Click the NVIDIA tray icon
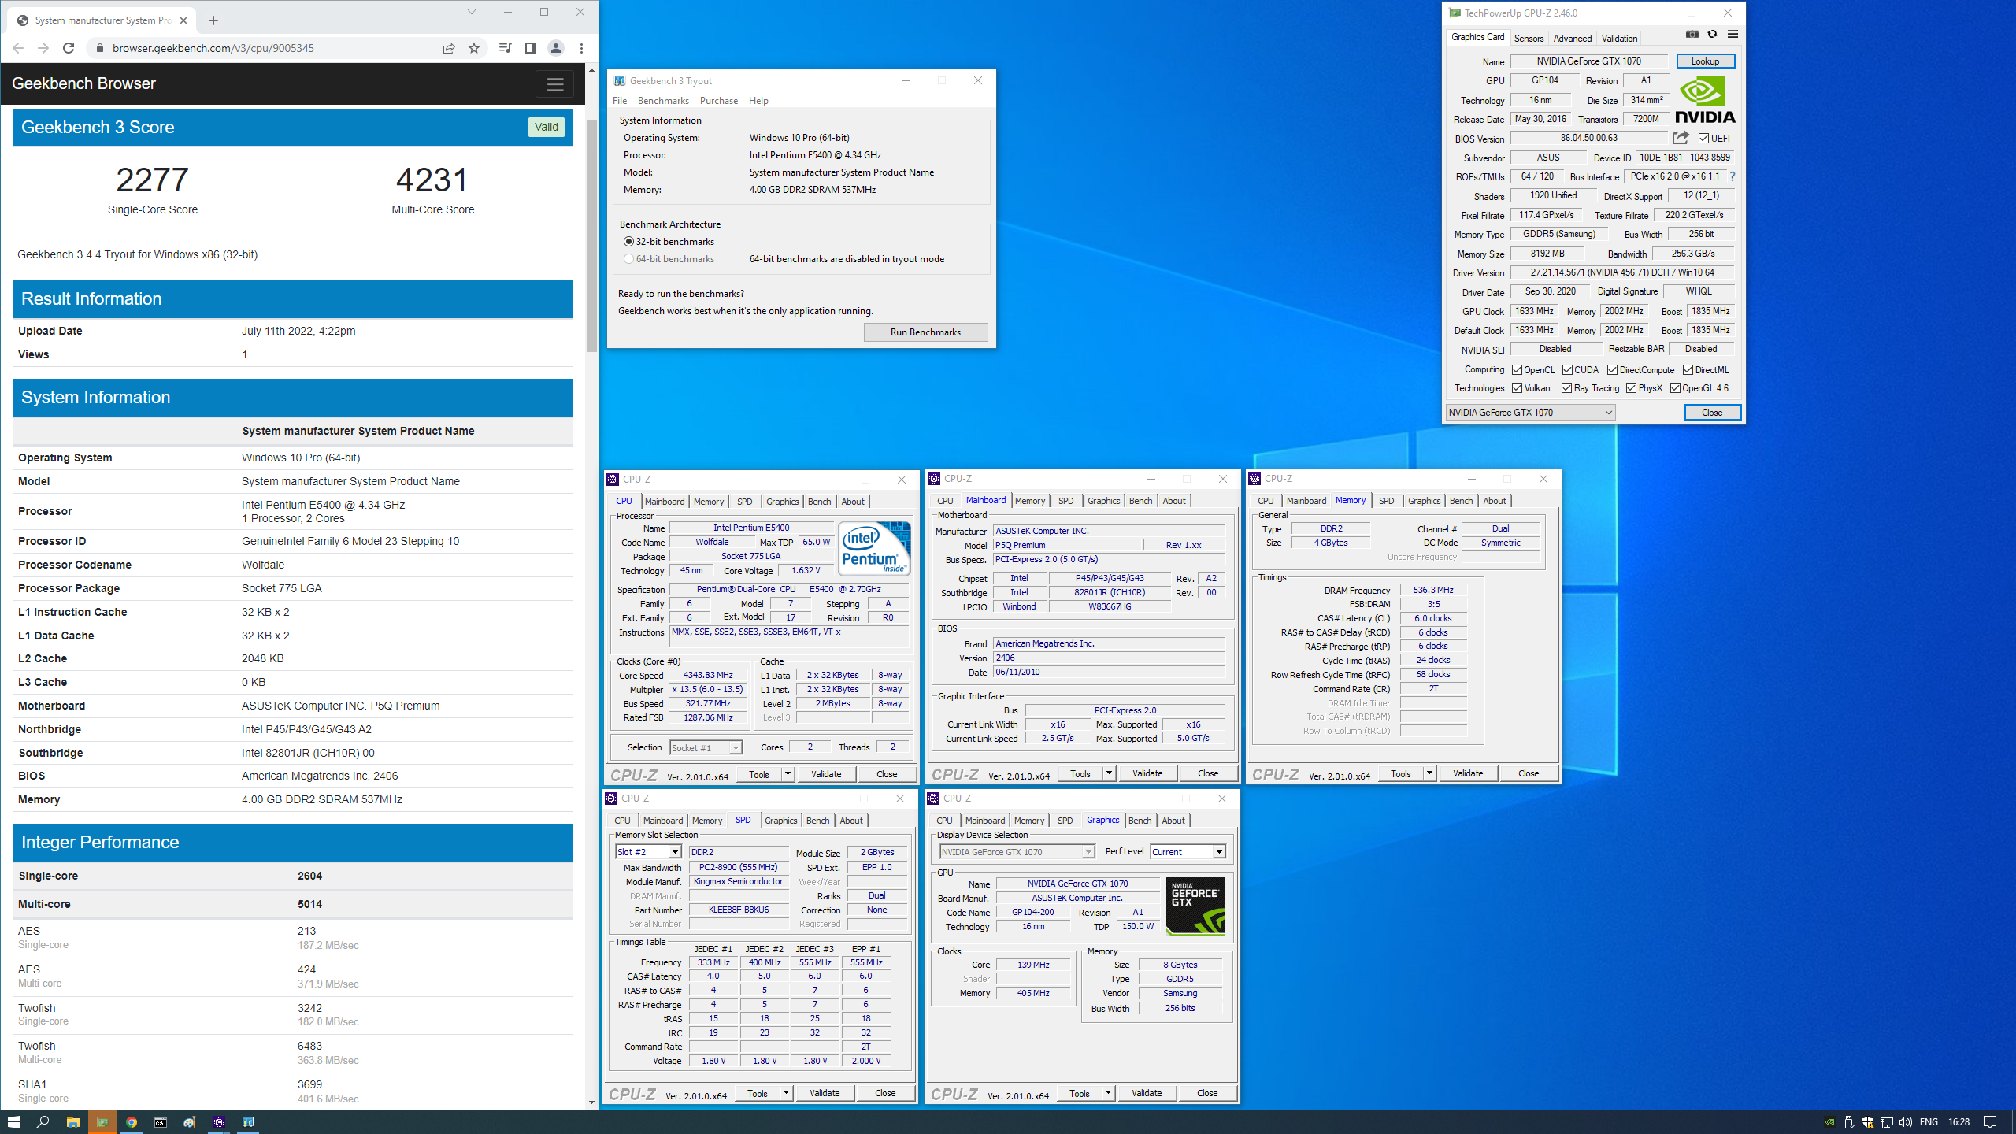The width and height of the screenshot is (2016, 1134). (1829, 1122)
